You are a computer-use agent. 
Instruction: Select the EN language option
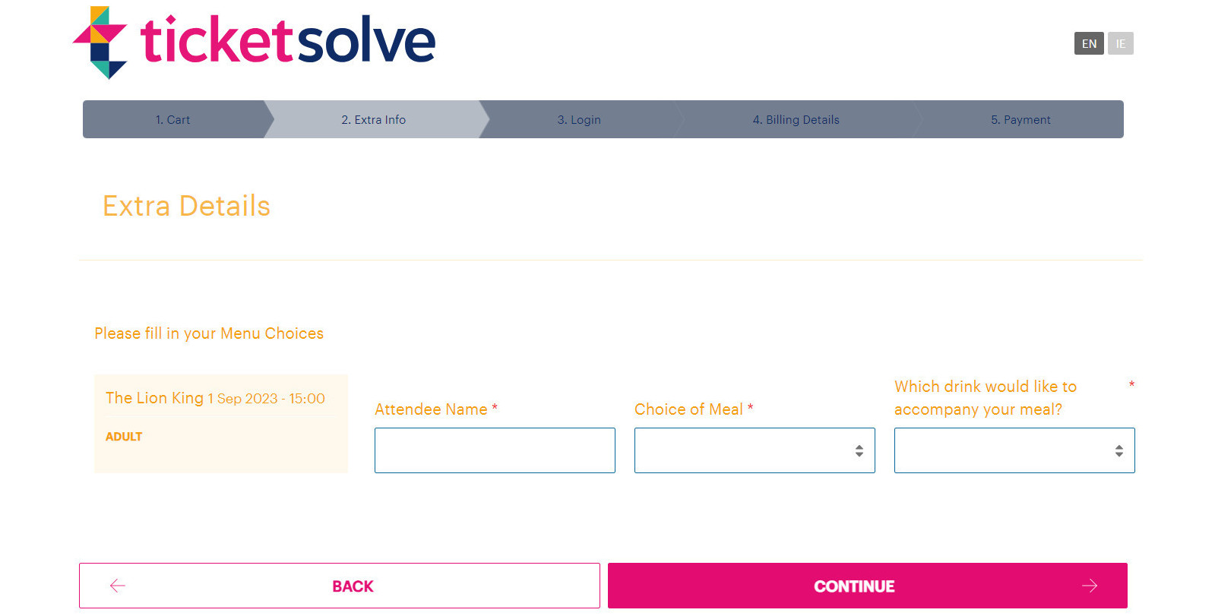[x=1088, y=43]
